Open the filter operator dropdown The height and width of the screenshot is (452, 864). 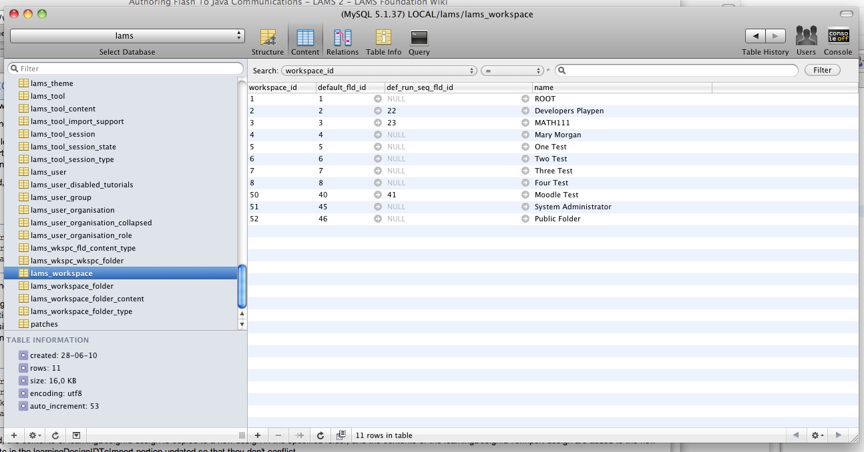(x=512, y=71)
